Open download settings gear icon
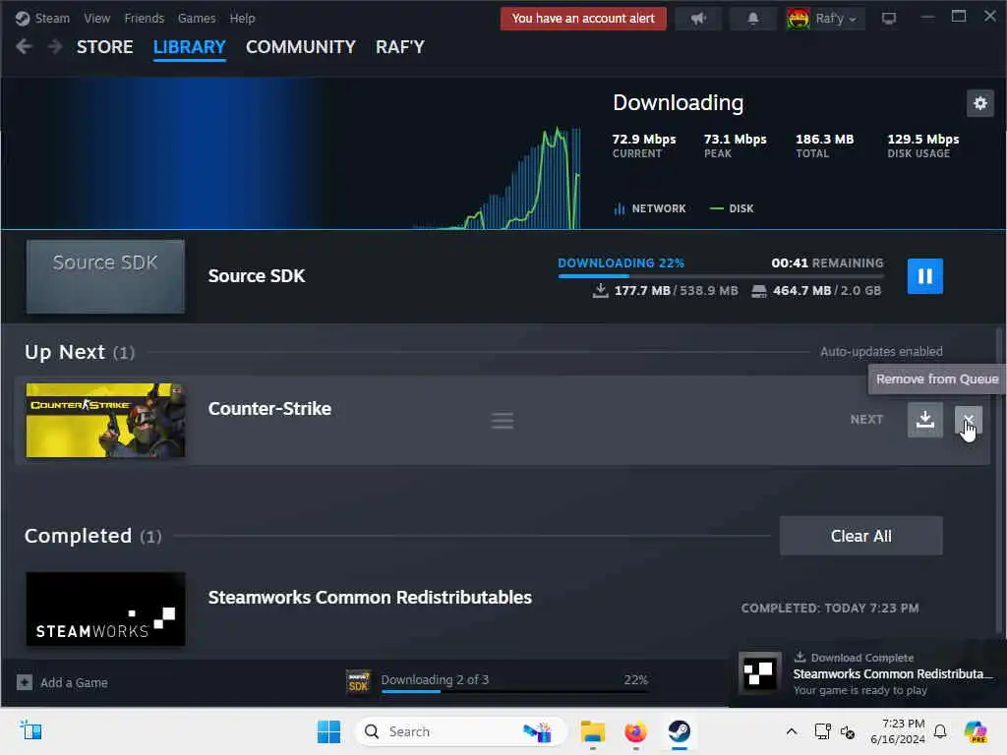The height and width of the screenshot is (755, 1007). coord(980,103)
